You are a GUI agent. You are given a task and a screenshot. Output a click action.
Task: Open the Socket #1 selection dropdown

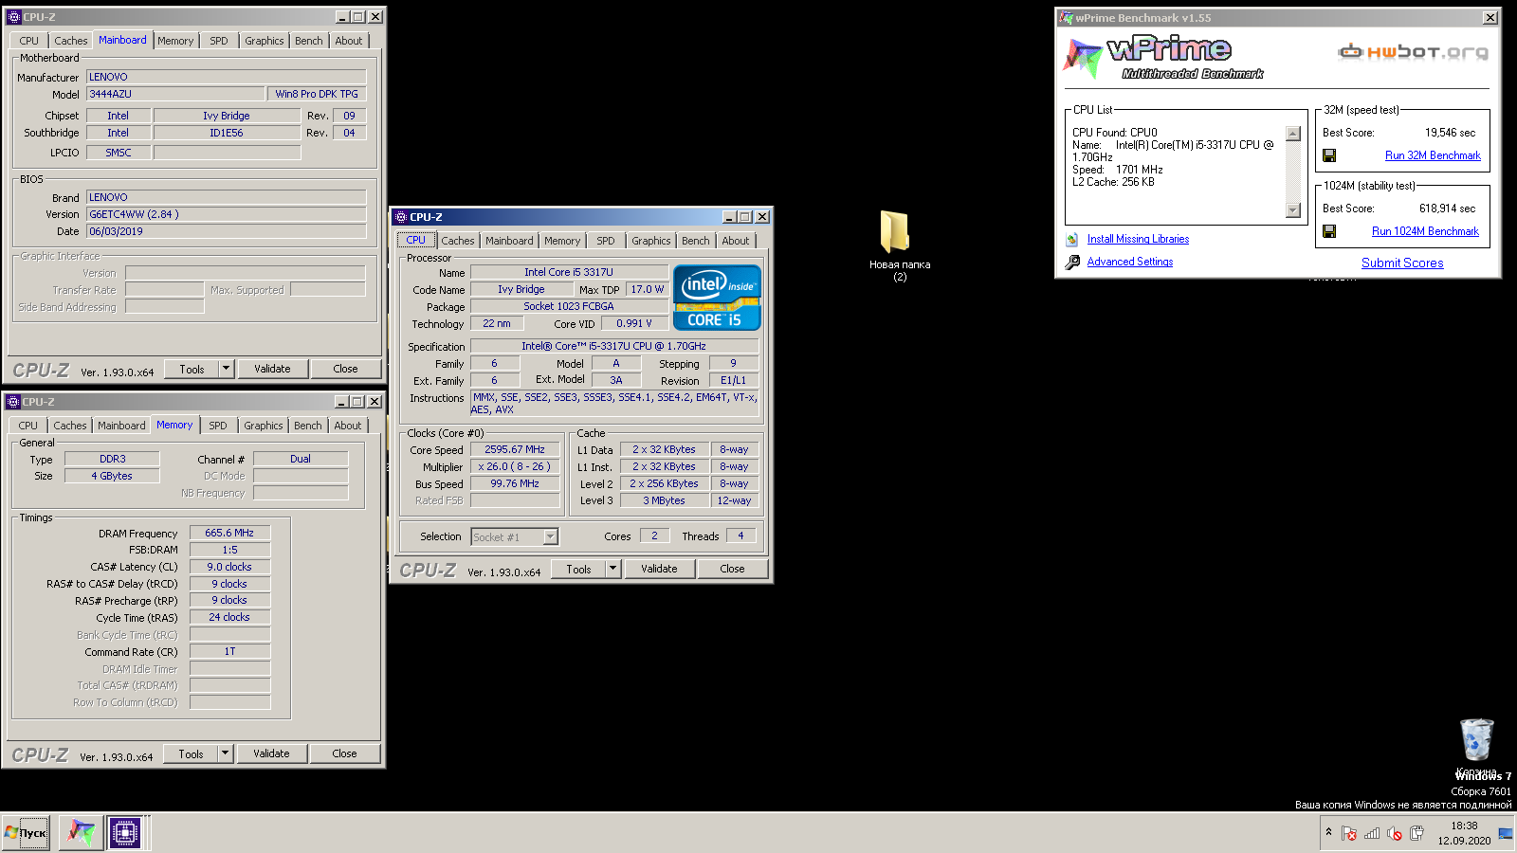click(x=550, y=537)
